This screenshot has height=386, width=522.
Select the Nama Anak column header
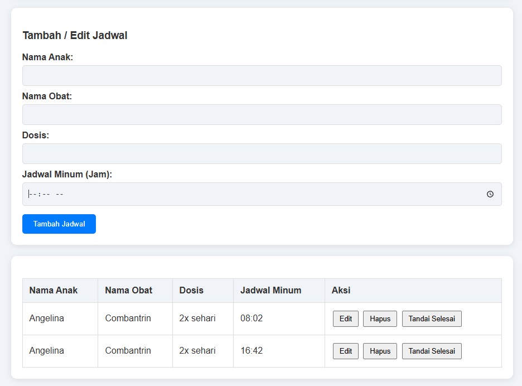click(60, 291)
